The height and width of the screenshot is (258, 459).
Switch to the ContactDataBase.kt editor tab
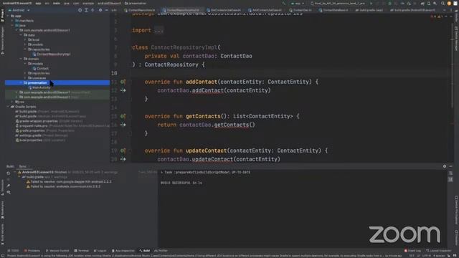point(333,10)
